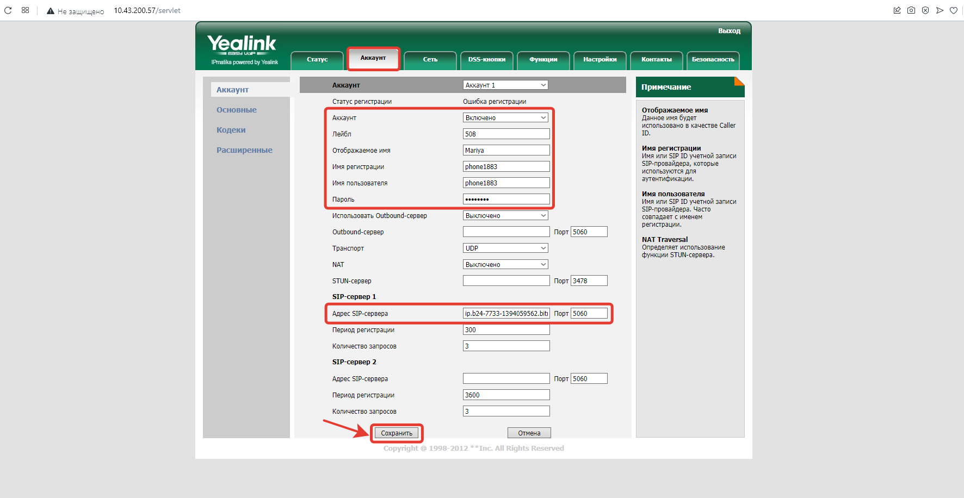The height and width of the screenshot is (498, 964).
Task: Focus SIP-сервер 1 Количество запросов field
Action: (x=506, y=346)
